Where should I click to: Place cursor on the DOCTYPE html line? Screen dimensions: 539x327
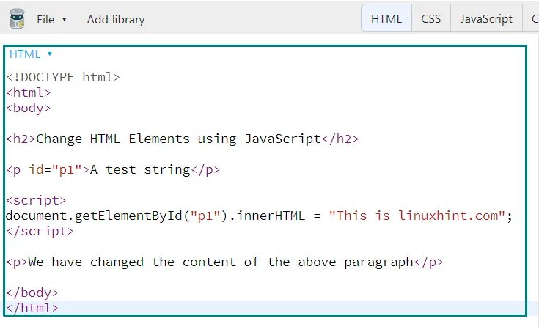click(63, 77)
